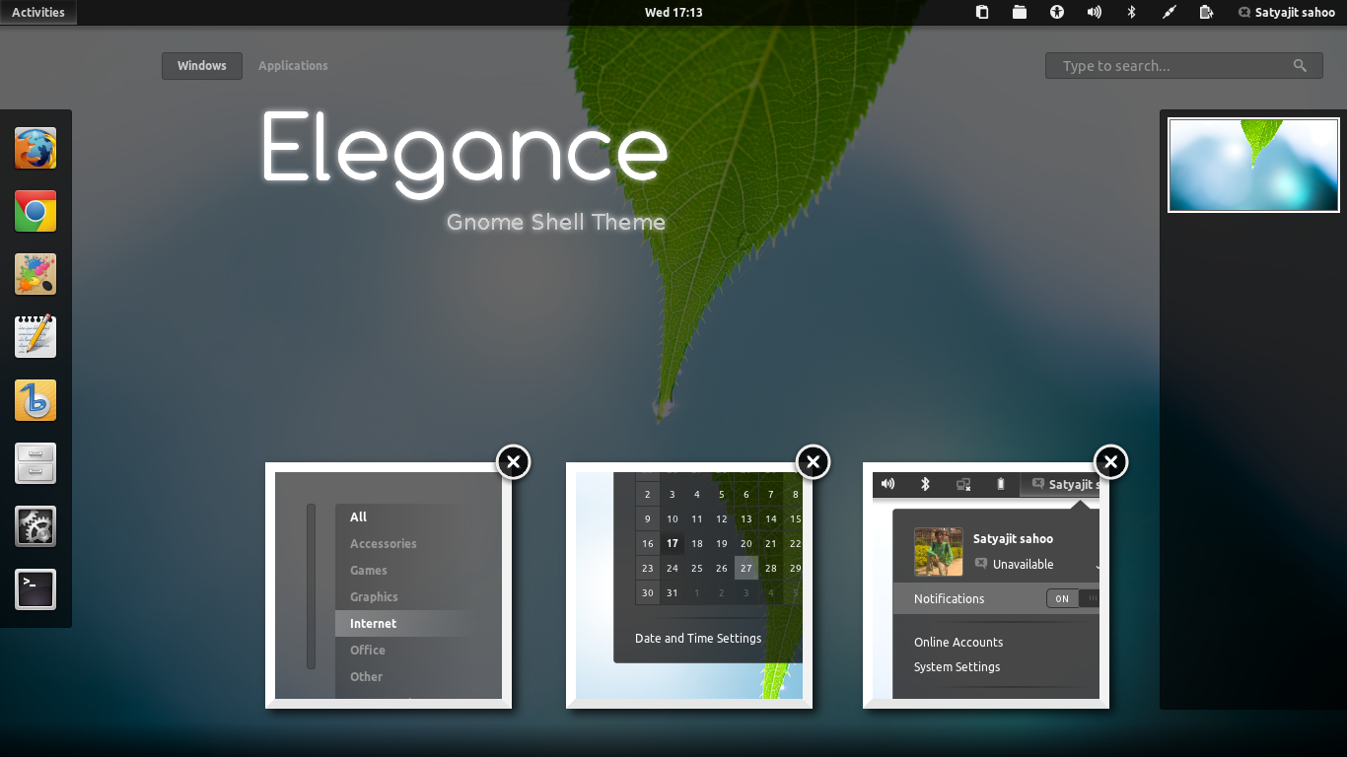Launch the Banshee media player icon
Image resolution: width=1347 pixels, height=757 pixels.
[35, 400]
